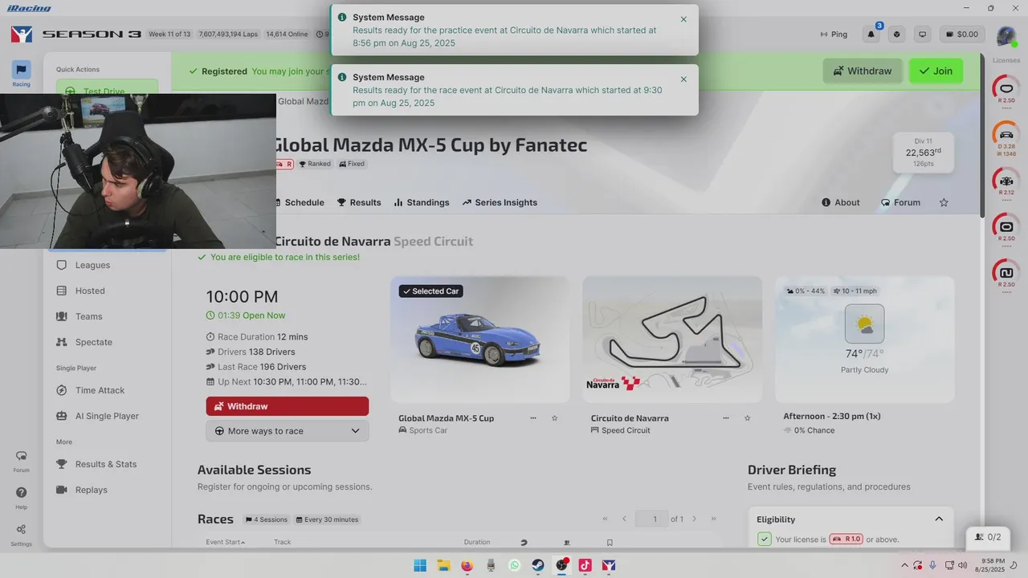Open Replays in the sidebar
Viewport: 1028px width, 578px height.
tap(91, 490)
